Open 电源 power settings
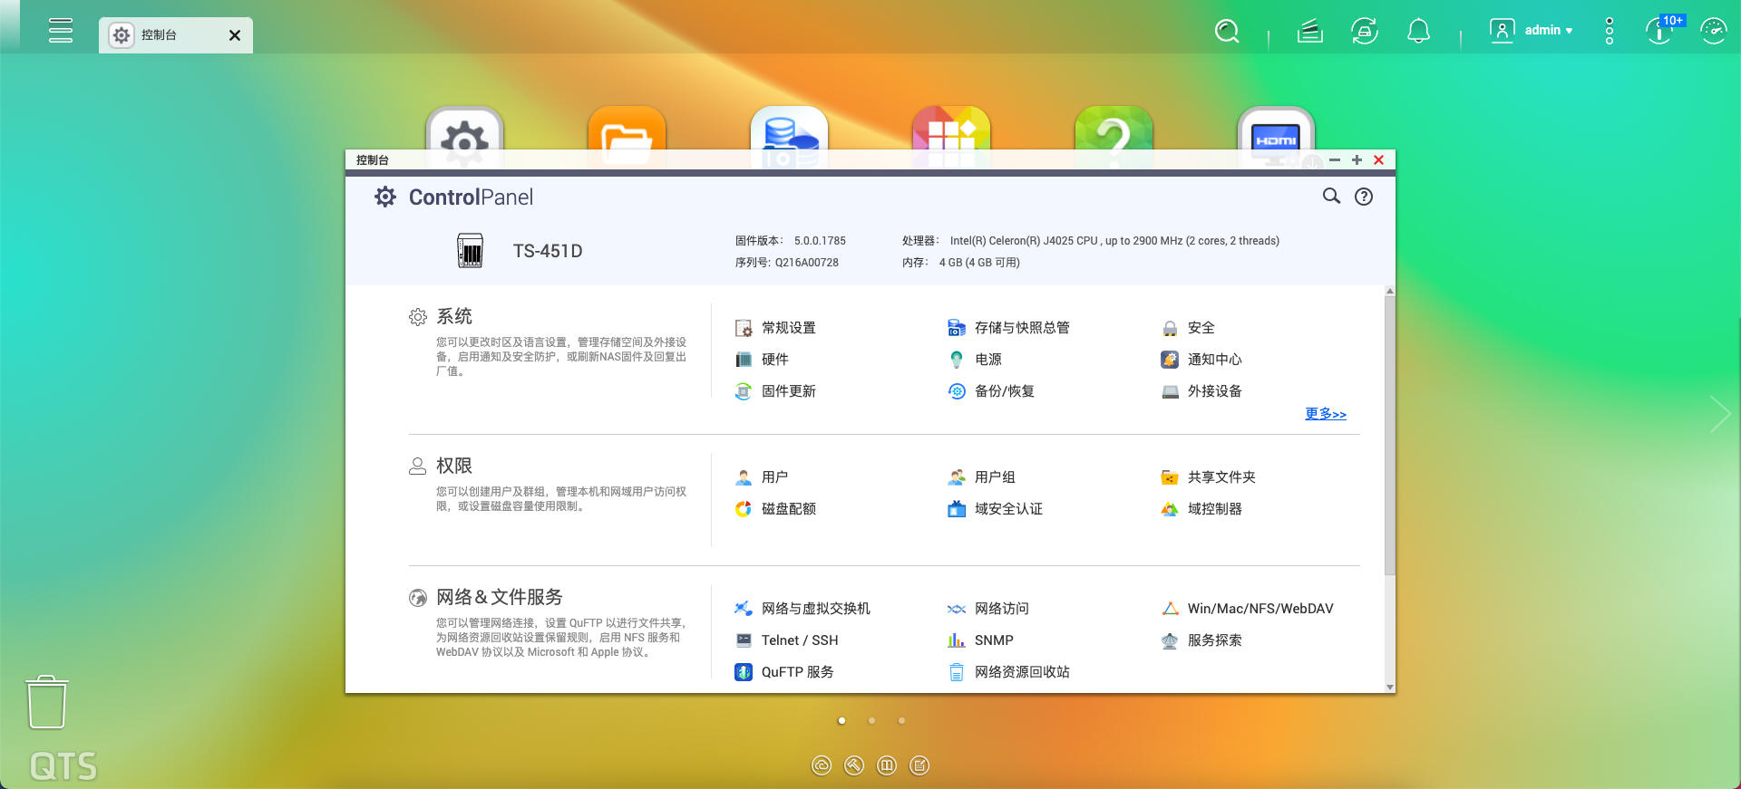This screenshot has width=1741, height=789. pyautogui.click(x=975, y=360)
